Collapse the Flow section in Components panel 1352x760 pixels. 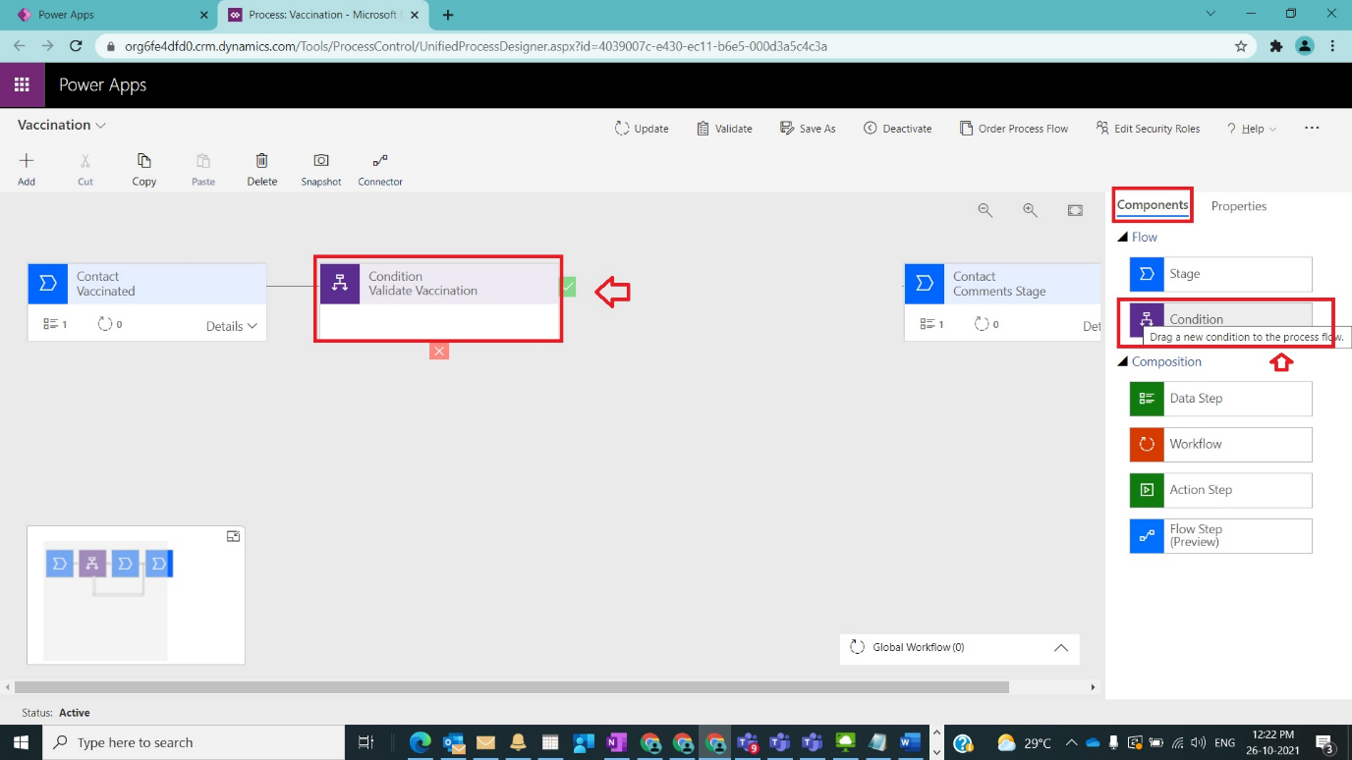(x=1123, y=237)
